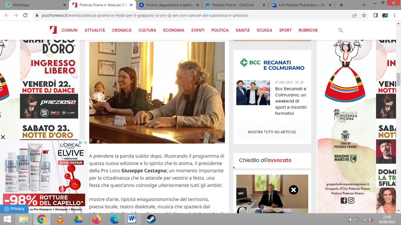Close the WhatsApp tab
This screenshot has width=401, height=225.
(65, 5)
